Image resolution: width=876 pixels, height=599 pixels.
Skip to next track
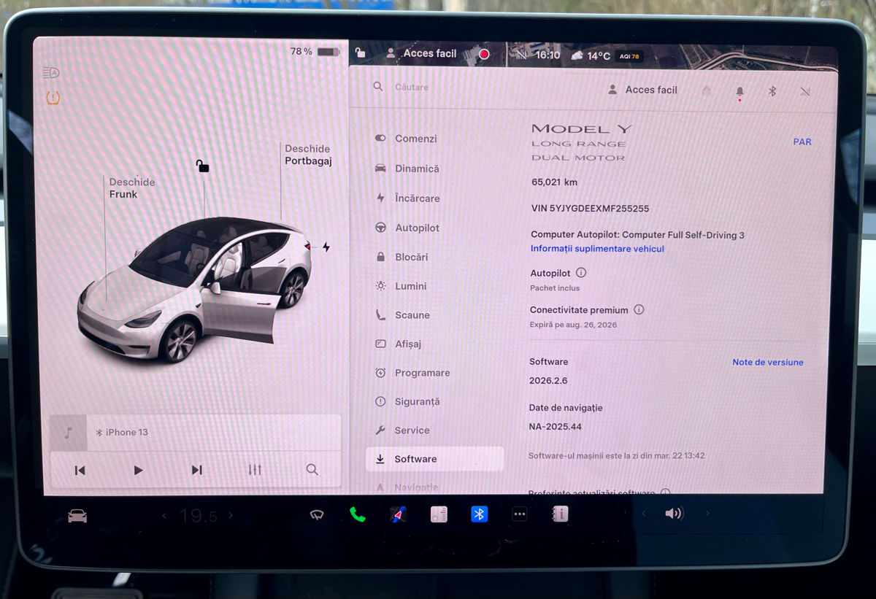click(196, 470)
